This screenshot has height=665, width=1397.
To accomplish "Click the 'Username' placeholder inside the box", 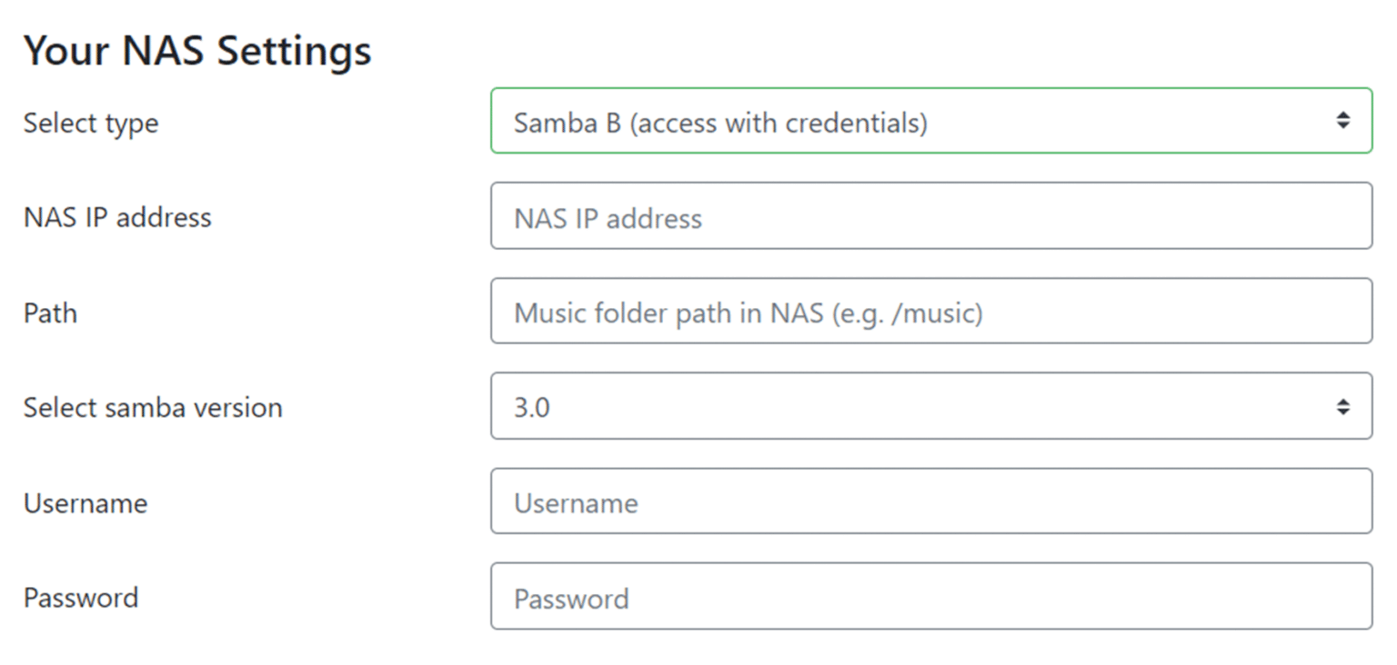I will 576,503.
